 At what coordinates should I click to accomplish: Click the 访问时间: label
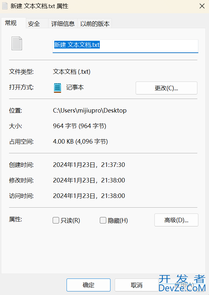point(21,196)
